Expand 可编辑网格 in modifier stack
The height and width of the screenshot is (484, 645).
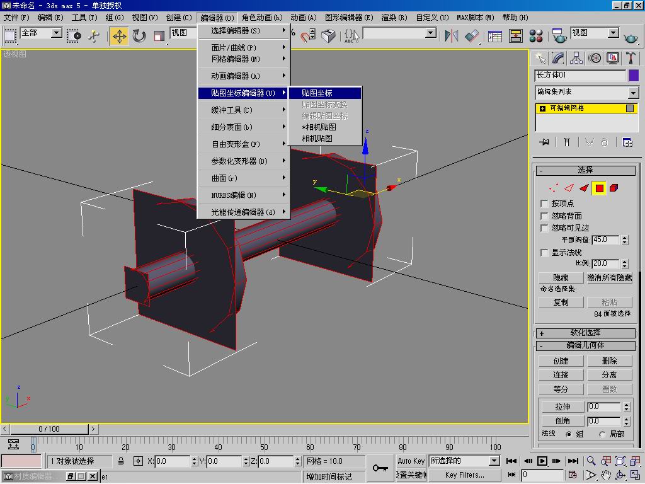(x=542, y=108)
